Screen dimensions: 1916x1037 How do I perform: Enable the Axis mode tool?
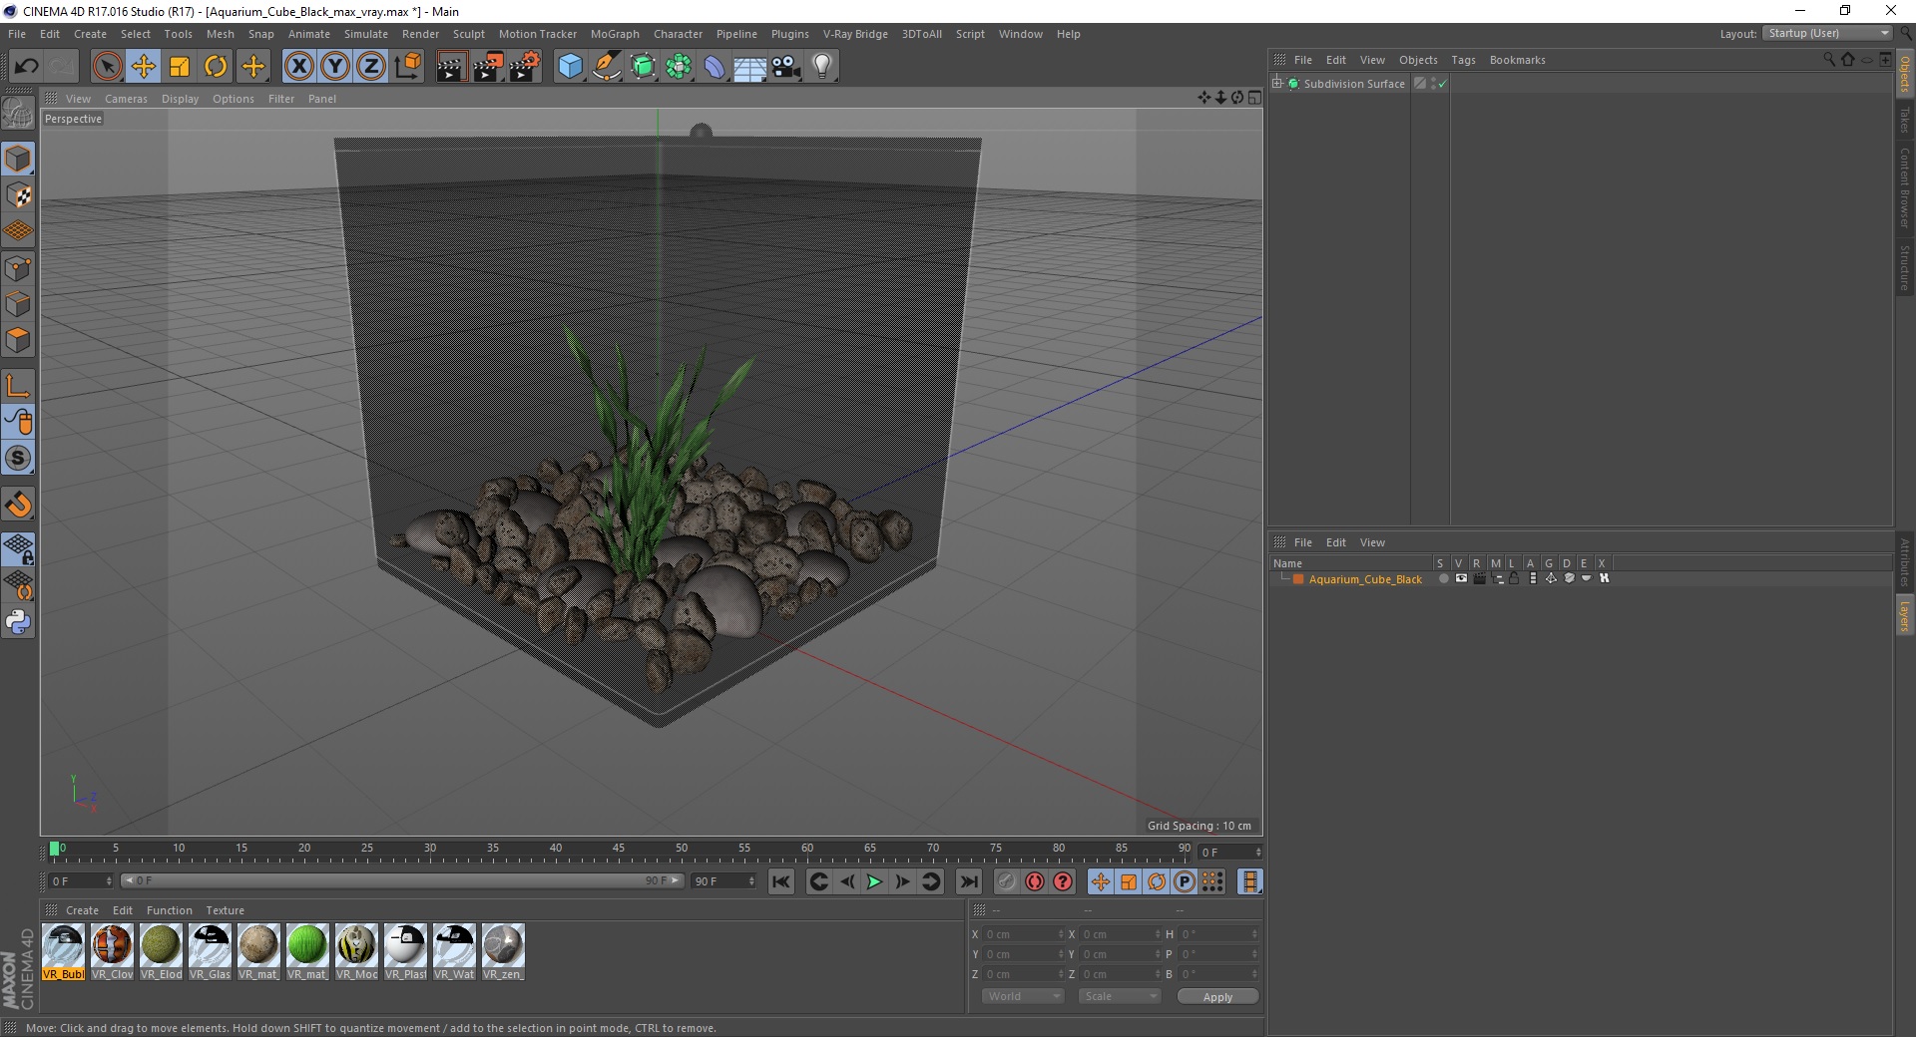18,386
